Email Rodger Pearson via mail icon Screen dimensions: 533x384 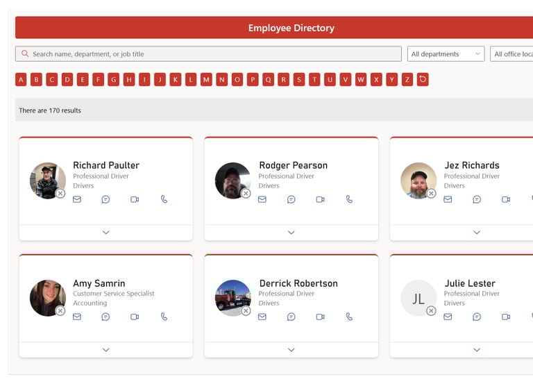(262, 199)
